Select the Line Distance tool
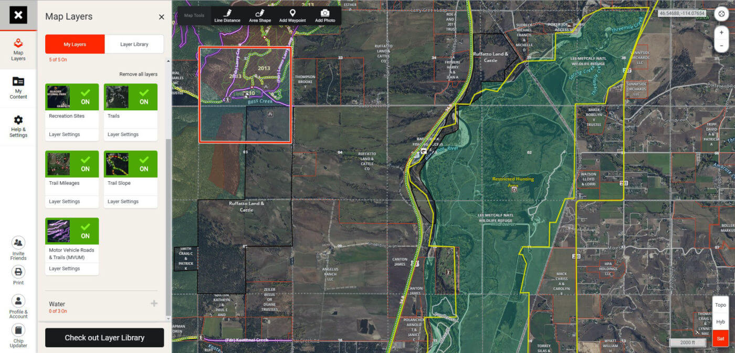This screenshot has height=353, width=735. tap(227, 16)
